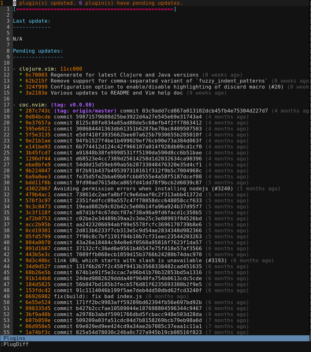Click commit hash 324f999
Image resolution: width=311 pixels, height=352 pixels.
point(36,87)
